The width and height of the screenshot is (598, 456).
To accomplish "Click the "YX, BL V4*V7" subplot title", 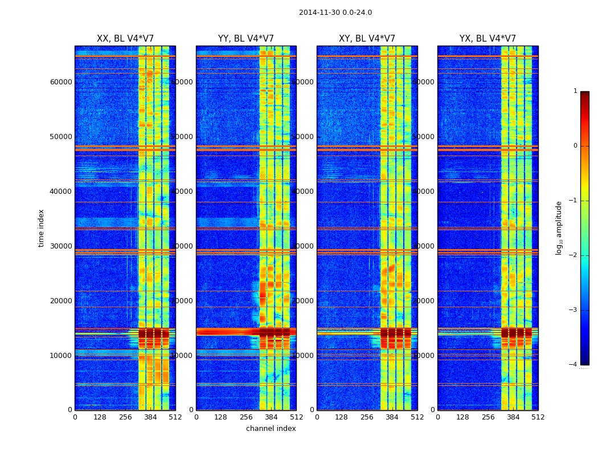I will [x=488, y=39].
